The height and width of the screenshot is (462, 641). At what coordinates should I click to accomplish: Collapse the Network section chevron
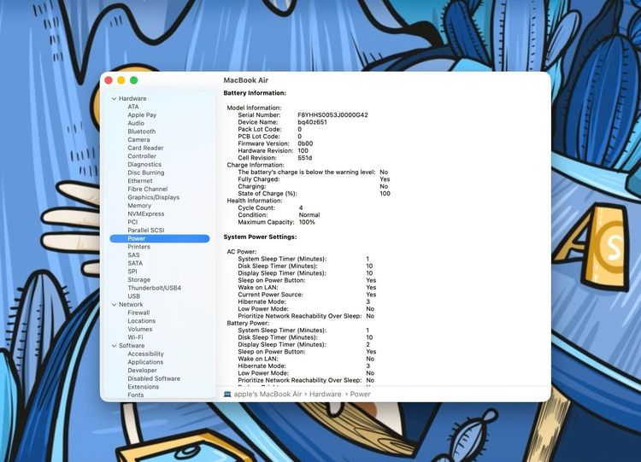pos(114,305)
